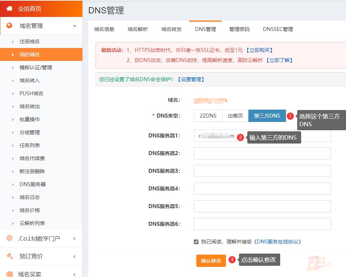Click the briefcase icon beside 域名买卖

(10, 274)
